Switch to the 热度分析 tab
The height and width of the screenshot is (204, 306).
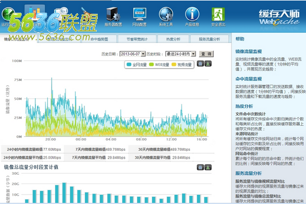pyautogui.click(x=173, y=39)
